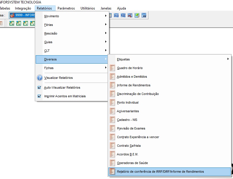Viewport: 233px width, 179px height.
Task: Open the Ponto Individual report
Action: point(169,102)
